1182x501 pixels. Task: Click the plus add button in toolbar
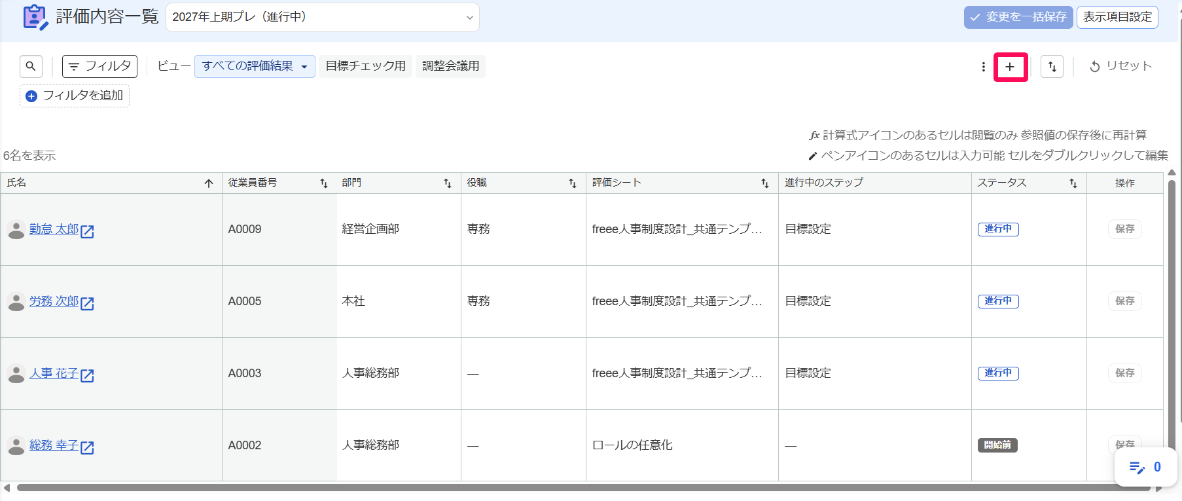coord(1010,67)
